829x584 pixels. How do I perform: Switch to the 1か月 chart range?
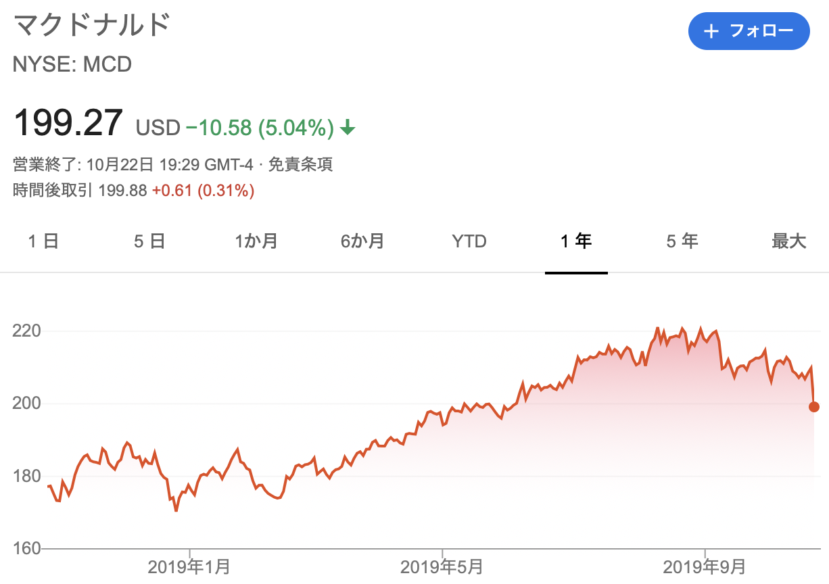pyautogui.click(x=256, y=241)
